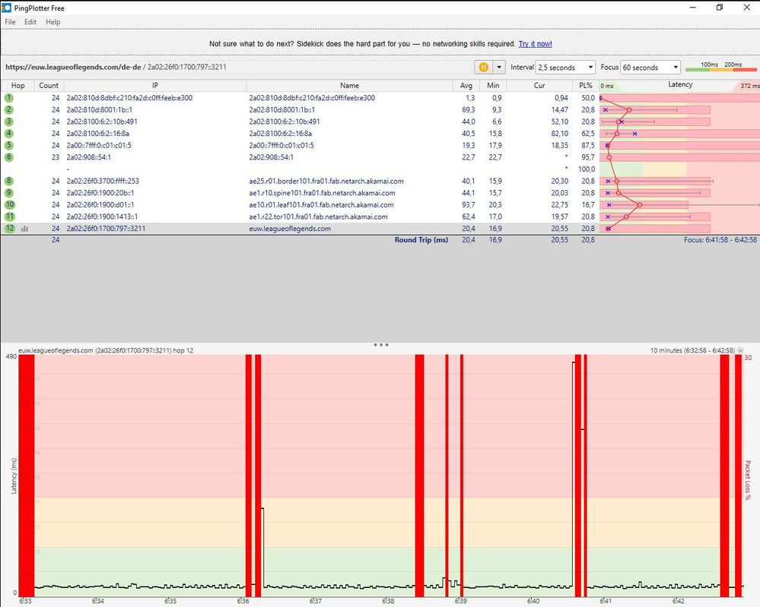
Task: Click name ae1.r10.spine101.fra01.fab.netarch.akamai.com
Action: point(322,193)
